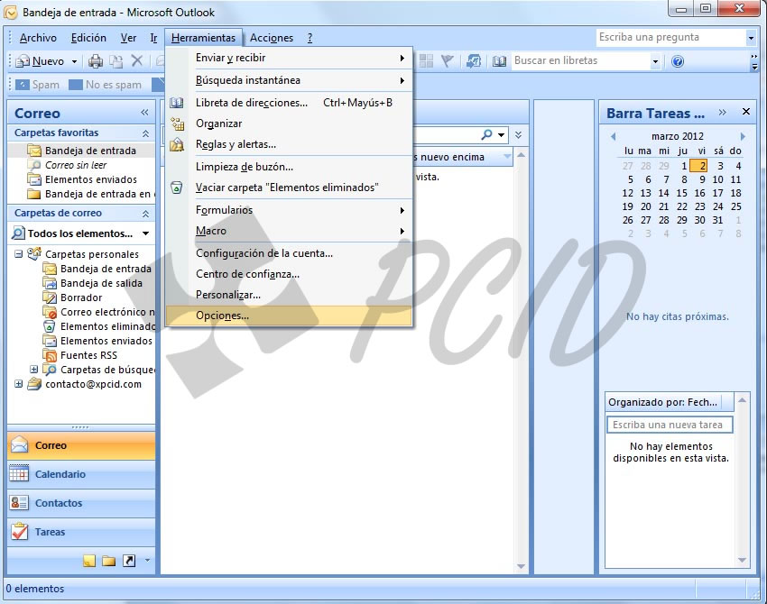Choose Organizar menu entry
This screenshot has height=604, width=767.
[x=289, y=124]
